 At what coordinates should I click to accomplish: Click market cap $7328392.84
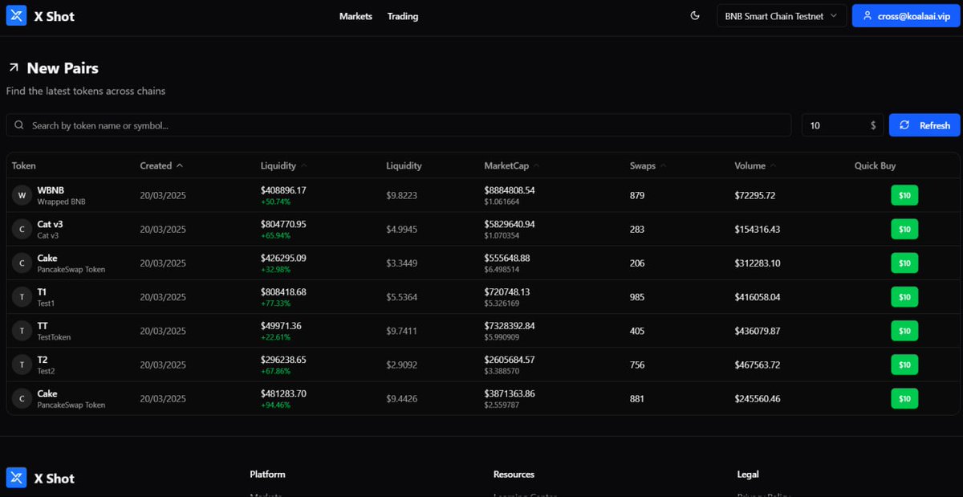[x=510, y=326]
